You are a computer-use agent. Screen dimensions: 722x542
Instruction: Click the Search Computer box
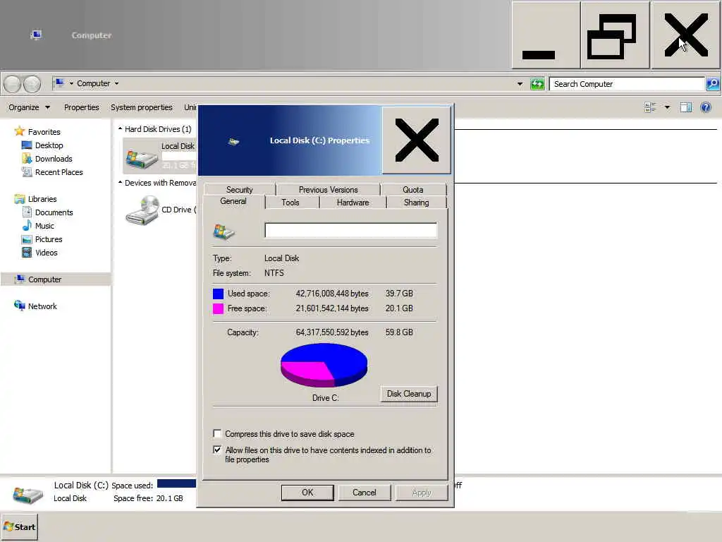point(627,84)
